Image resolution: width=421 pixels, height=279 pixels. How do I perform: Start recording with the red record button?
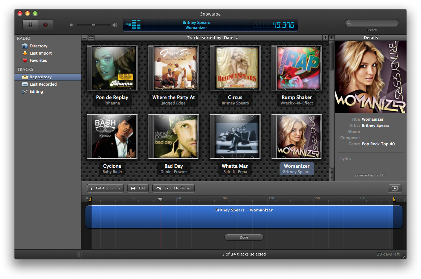click(x=45, y=25)
